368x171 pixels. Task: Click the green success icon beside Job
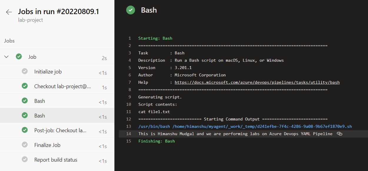[19, 57]
